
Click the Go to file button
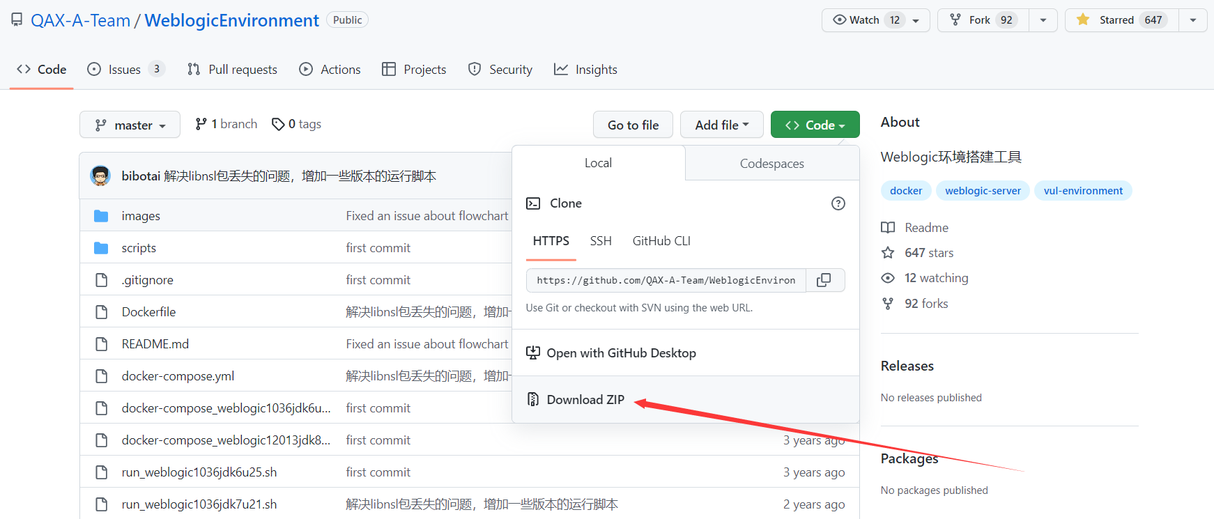coord(633,125)
